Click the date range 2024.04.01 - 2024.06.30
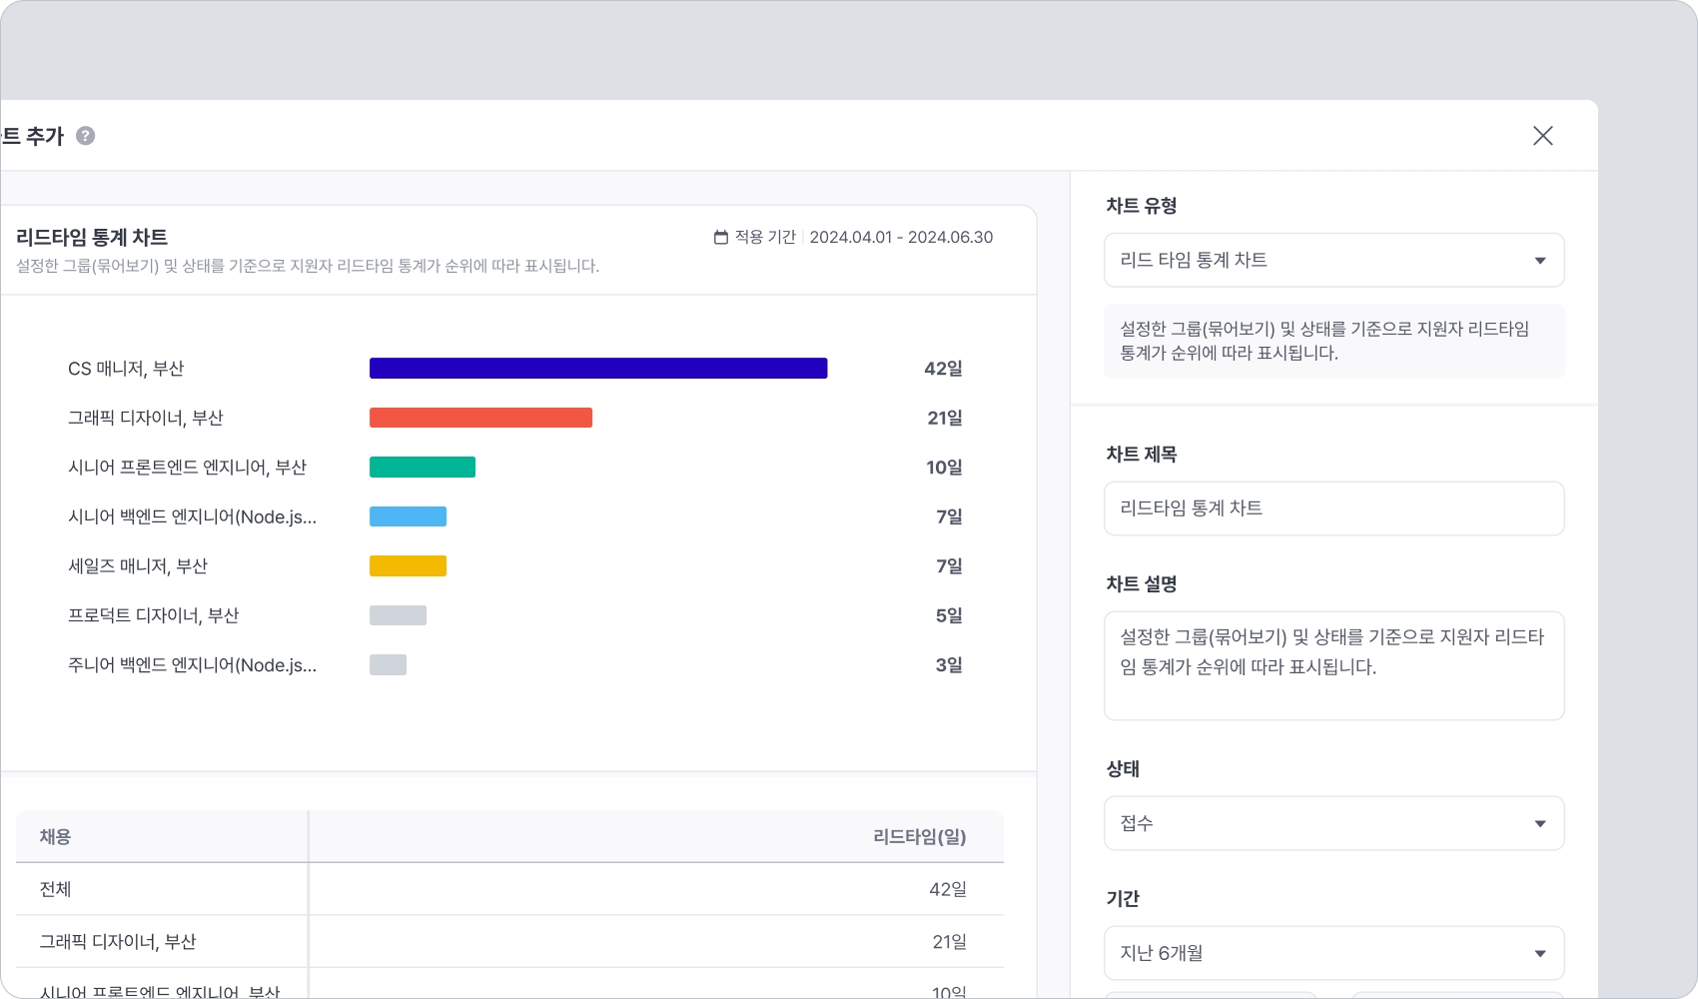The height and width of the screenshot is (999, 1698). [901, 238]
